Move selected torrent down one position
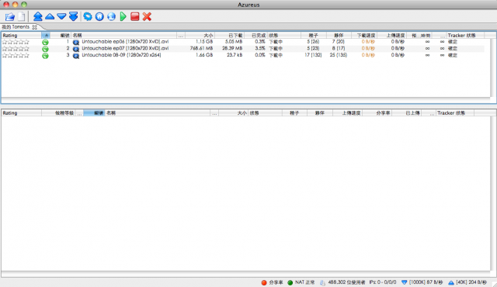The height and width of the screenshot is (287, 497). pyautogui.click(x=61, y=16)
